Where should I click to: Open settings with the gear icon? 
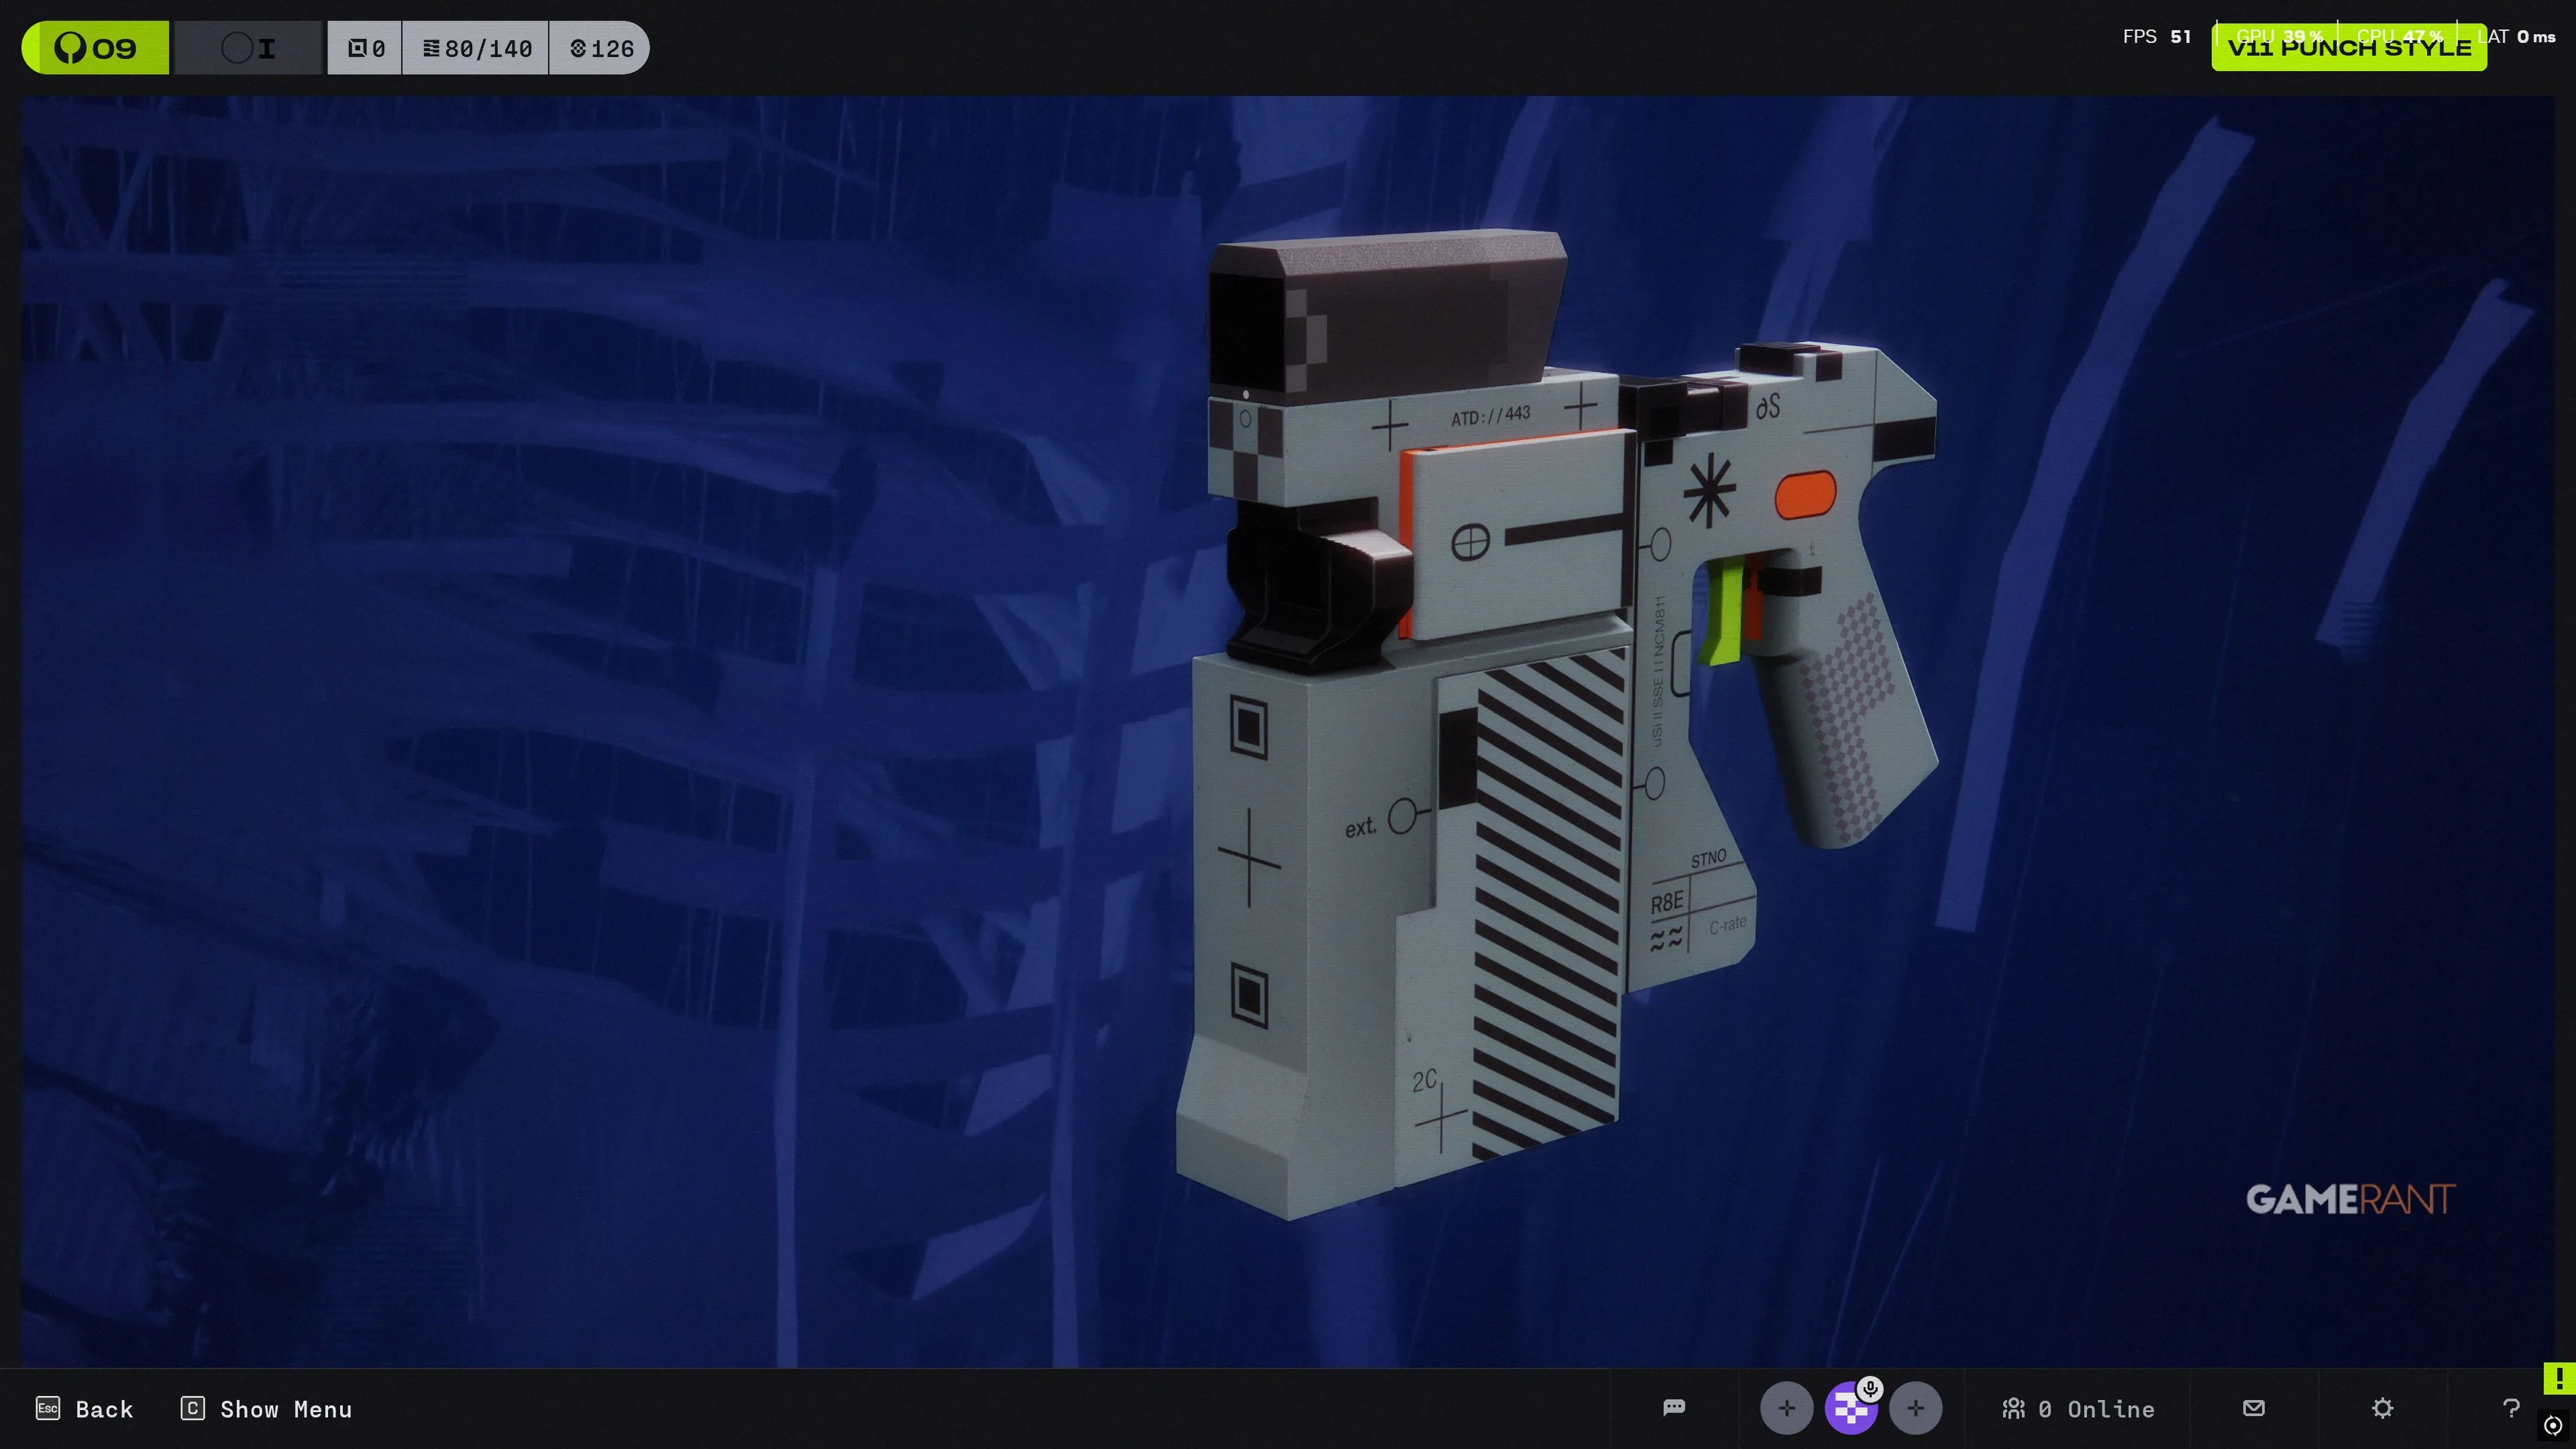(x=2383, y=1408)
